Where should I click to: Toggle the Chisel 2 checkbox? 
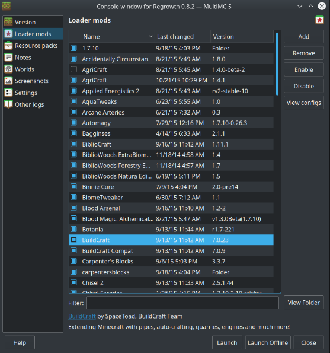pos(73,282)
